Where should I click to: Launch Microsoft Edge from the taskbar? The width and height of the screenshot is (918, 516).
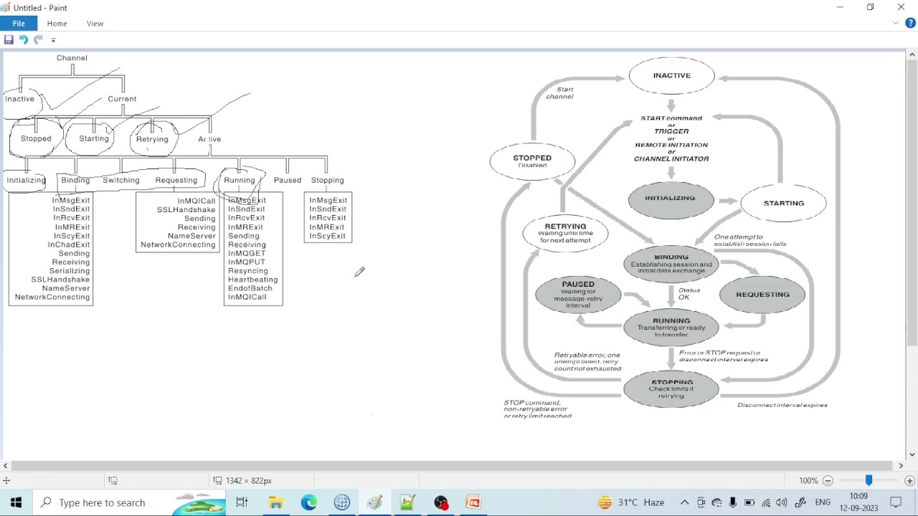(309, 502)
